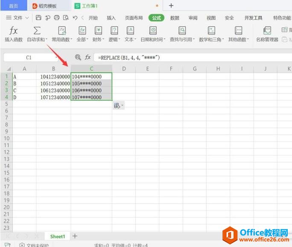Expand the Math and Trig label dropdown
Image resolution: width=292 pixels, height=247 pixels.
223,39
